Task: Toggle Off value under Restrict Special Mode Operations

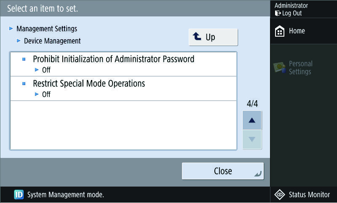Action: click(46, 94)
